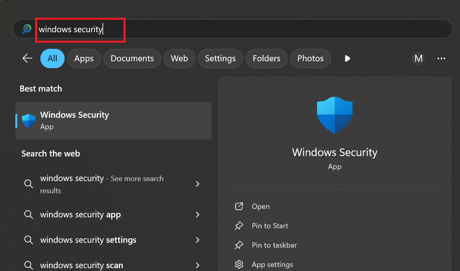The height and width of the screenshot is (271, 460).
Task: Open the three-dot more options menu
Action: (441, 58)
